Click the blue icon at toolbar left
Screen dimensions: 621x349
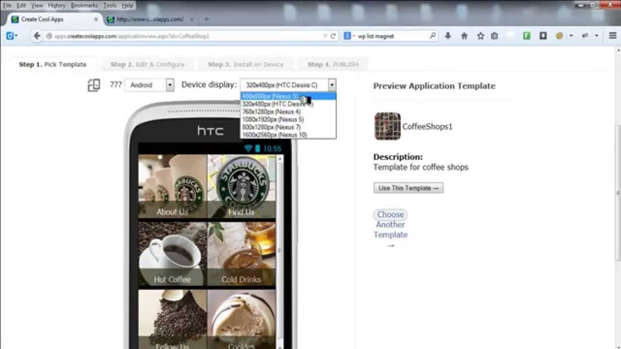(10, 36)
